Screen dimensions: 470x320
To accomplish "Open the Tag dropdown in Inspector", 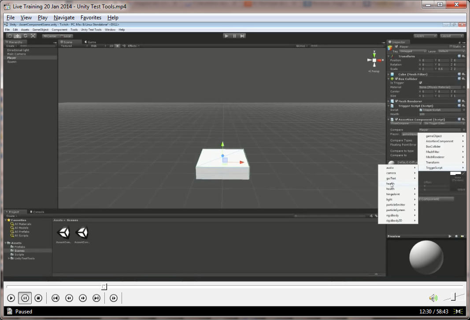I will (x=413, y=51).
